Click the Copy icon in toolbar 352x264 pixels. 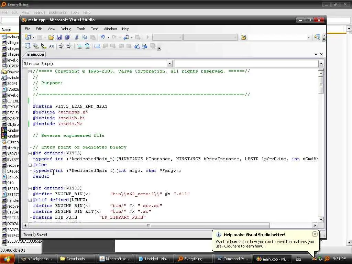click(x=85, y=37)
